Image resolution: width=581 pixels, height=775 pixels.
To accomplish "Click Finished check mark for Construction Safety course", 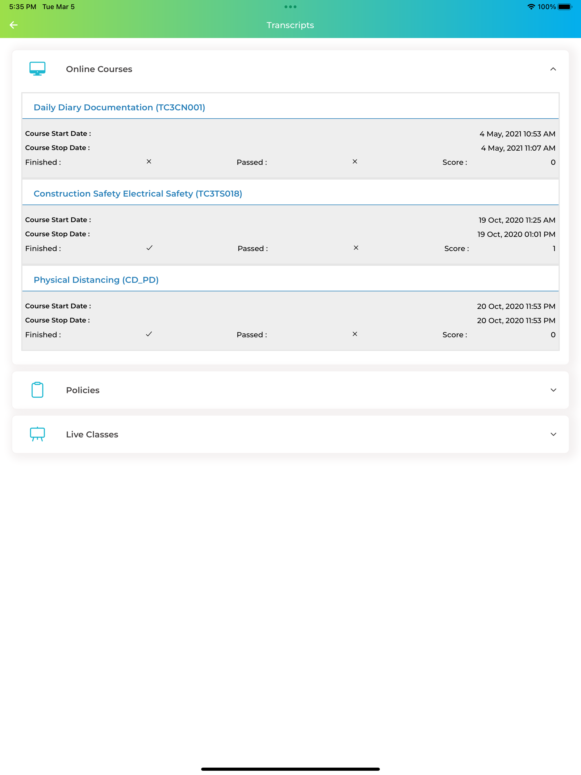I will (150, 248).
